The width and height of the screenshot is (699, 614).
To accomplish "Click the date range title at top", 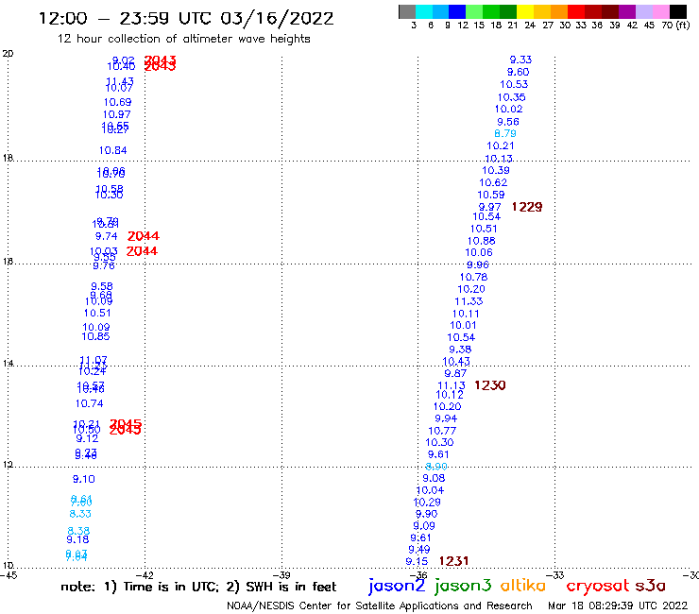I will click(x=186, y=19).
